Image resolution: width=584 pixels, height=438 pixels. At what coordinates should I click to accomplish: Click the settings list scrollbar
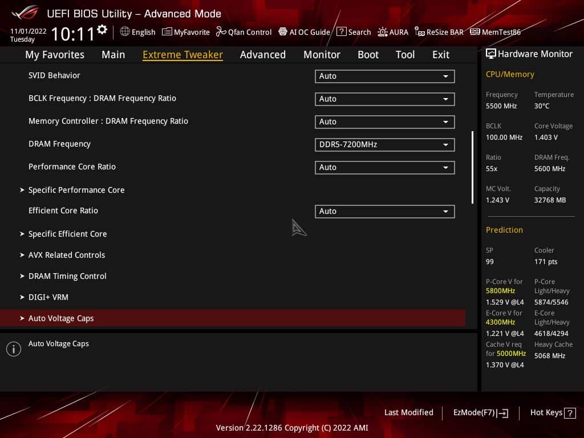472,167
